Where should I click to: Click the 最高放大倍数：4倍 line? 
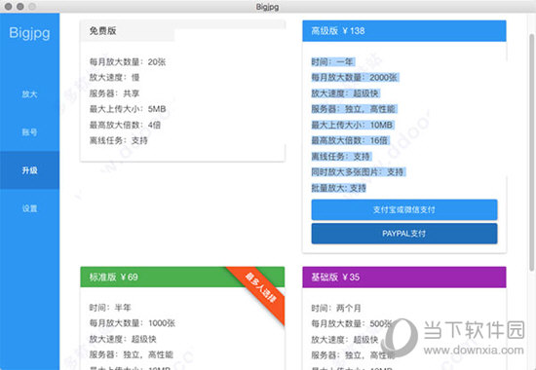coord(125,125)
